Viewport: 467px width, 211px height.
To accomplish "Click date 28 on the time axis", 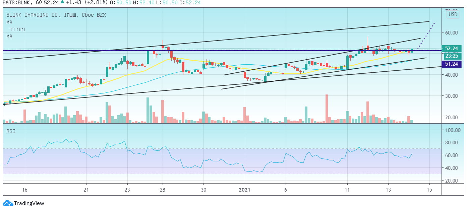I will pos(162,190).
